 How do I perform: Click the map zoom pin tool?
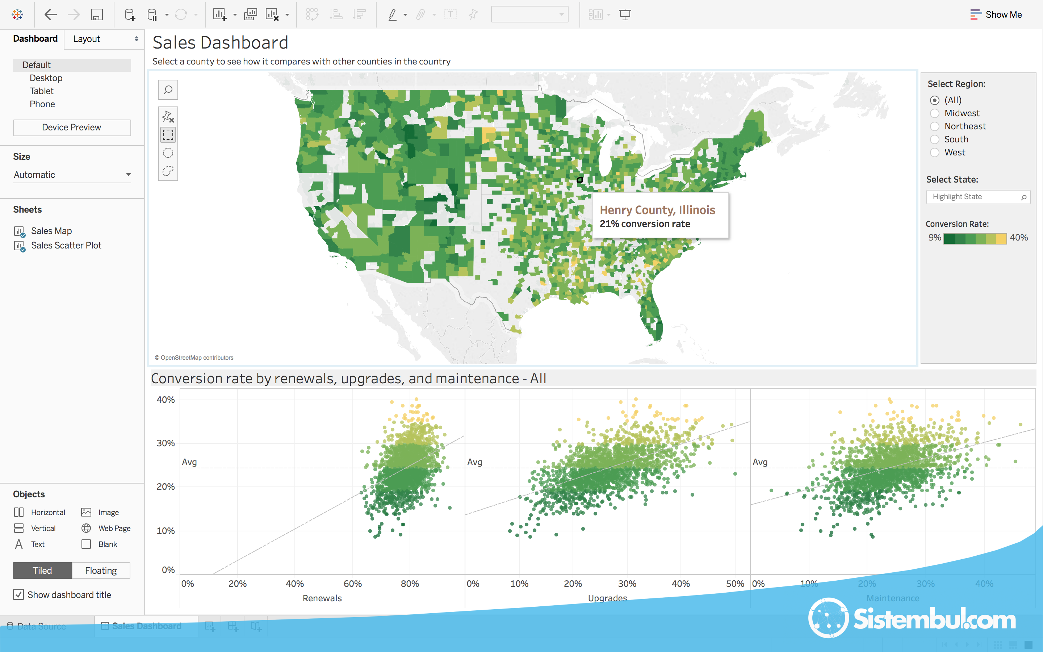click(x=168, y=116)
